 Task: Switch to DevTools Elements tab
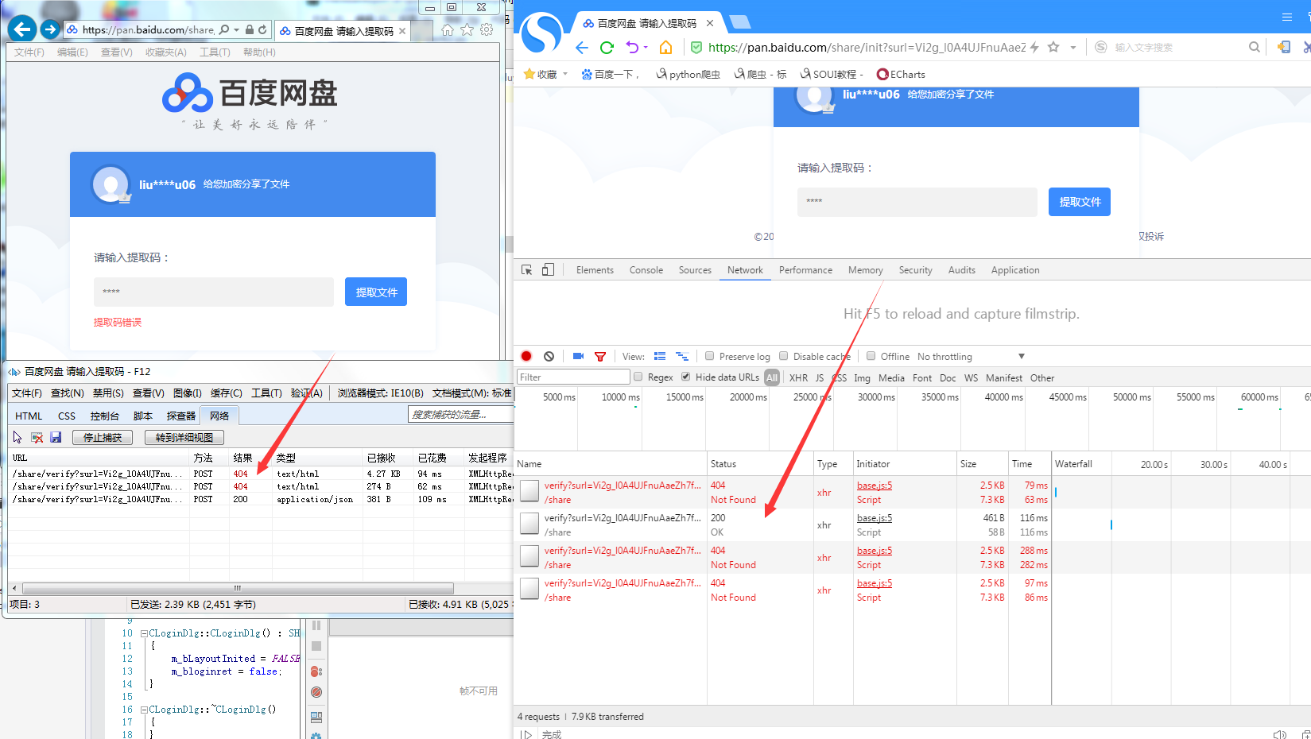tap(595, 270)
